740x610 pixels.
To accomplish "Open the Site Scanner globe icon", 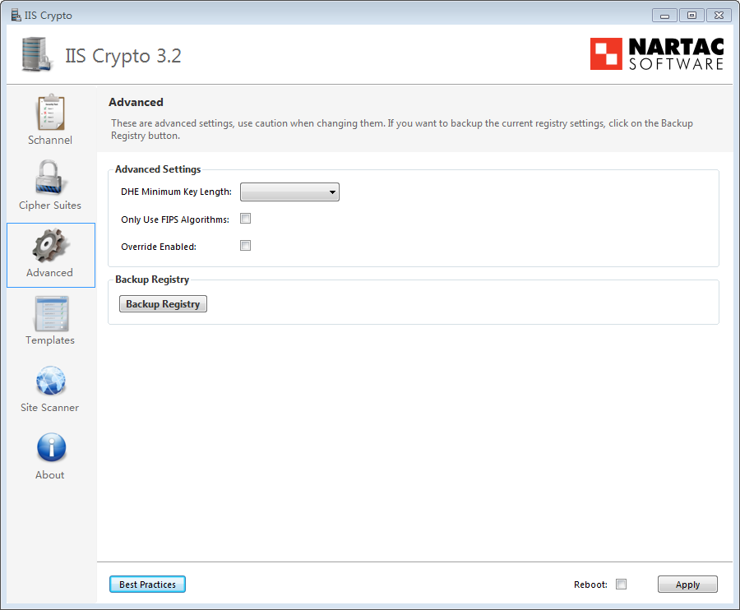I will point(50,381).
